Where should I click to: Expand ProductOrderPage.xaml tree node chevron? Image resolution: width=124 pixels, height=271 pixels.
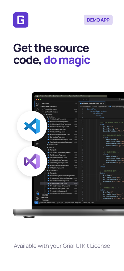[x=46, y=183]
